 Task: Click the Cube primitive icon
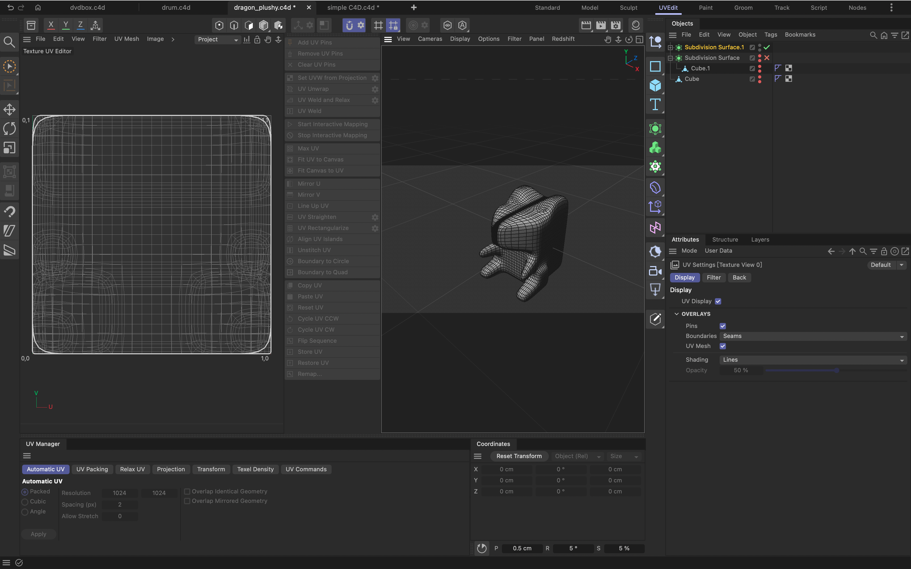[655, 85]
